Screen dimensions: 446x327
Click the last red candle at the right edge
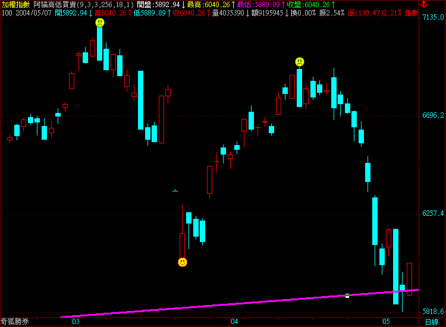click(x=409, y=279)
